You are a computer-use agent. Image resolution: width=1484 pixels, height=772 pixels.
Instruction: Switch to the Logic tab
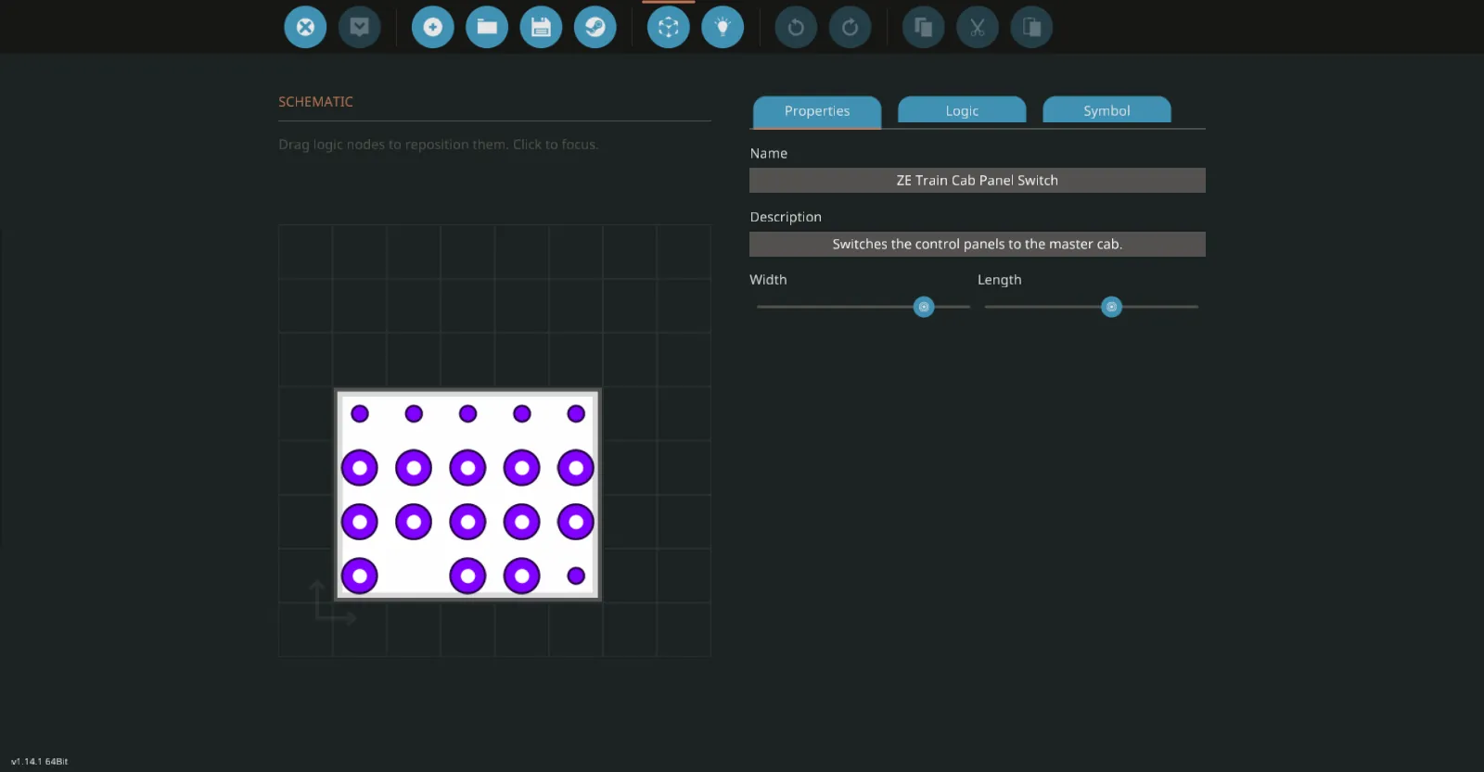coord(962,111)
